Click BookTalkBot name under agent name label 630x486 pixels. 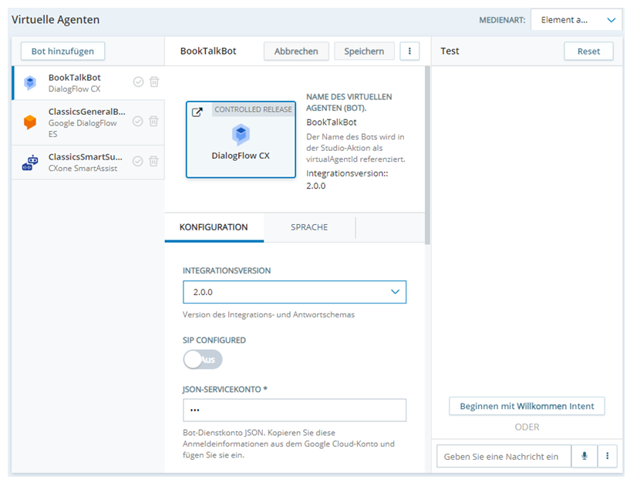(x=332, y=122)
